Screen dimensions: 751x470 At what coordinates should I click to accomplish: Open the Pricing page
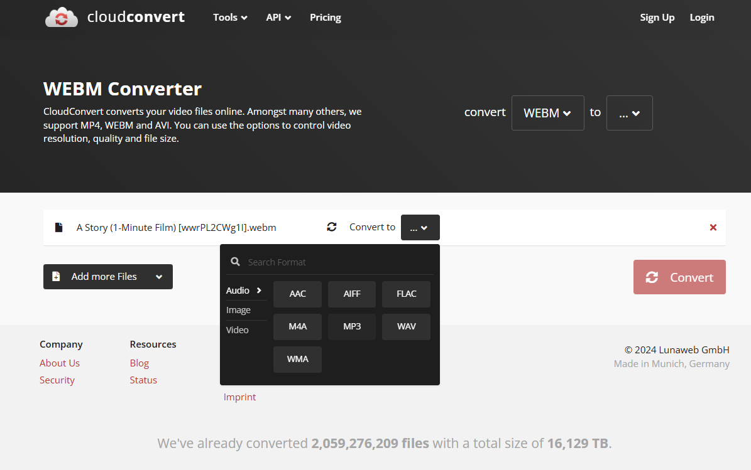(x=325, y=18)
